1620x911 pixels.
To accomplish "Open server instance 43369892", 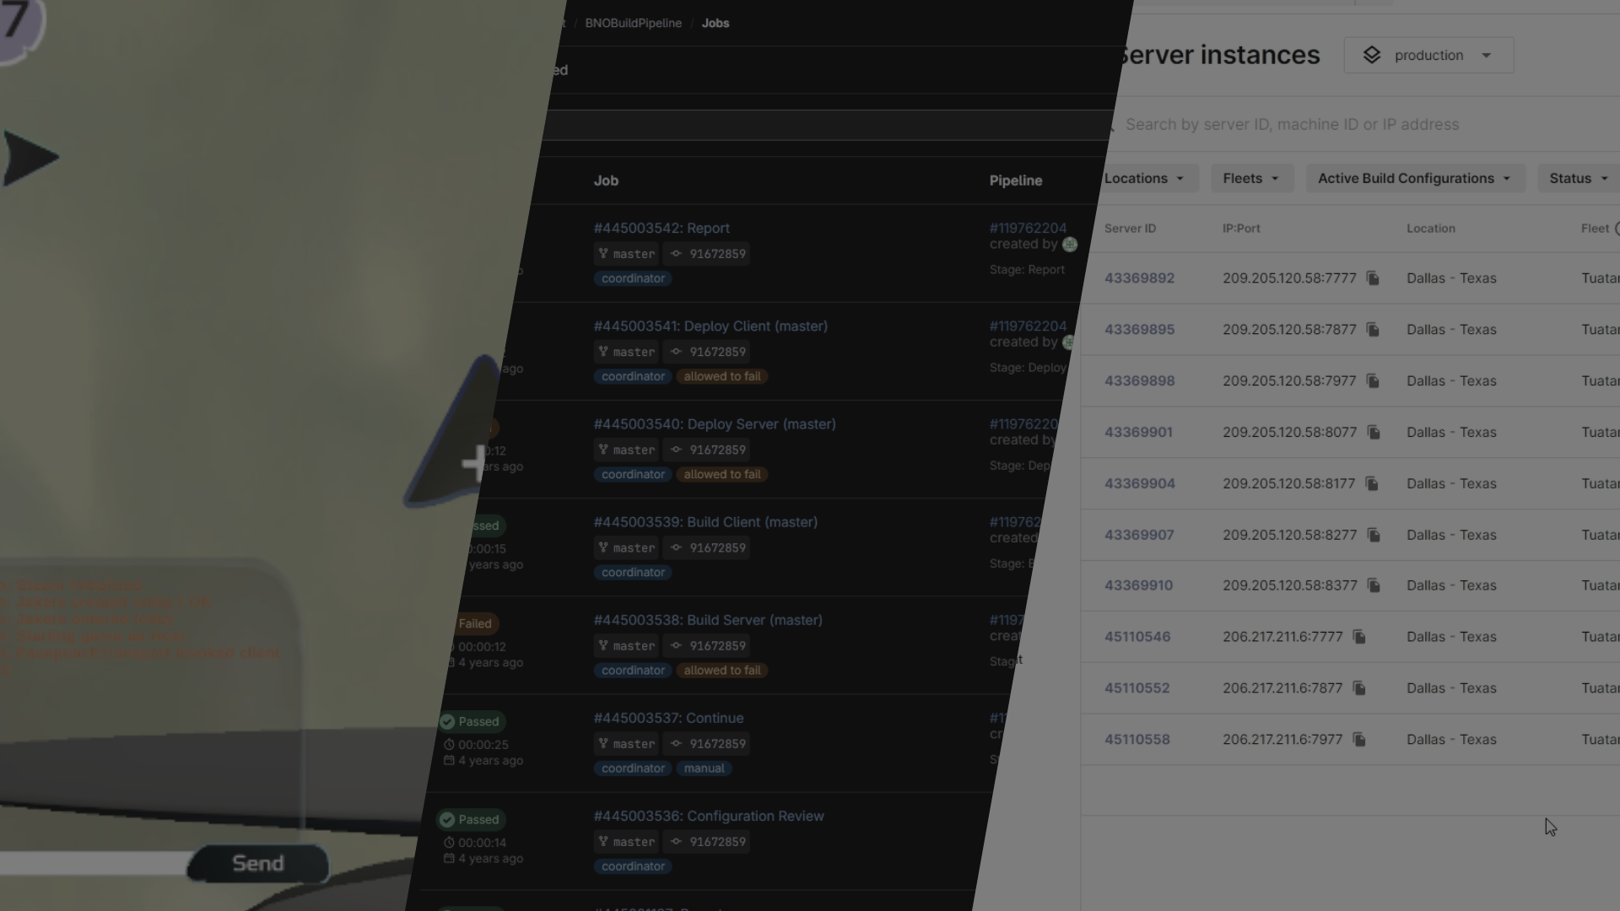I will coord(1139,278).
